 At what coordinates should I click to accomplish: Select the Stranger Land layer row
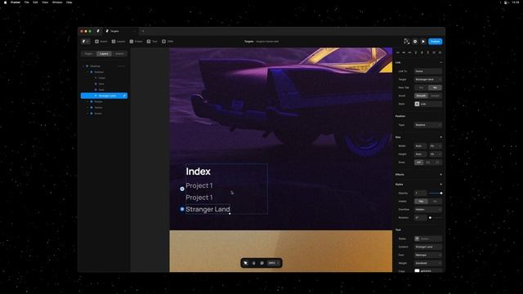tap(104, 96)
